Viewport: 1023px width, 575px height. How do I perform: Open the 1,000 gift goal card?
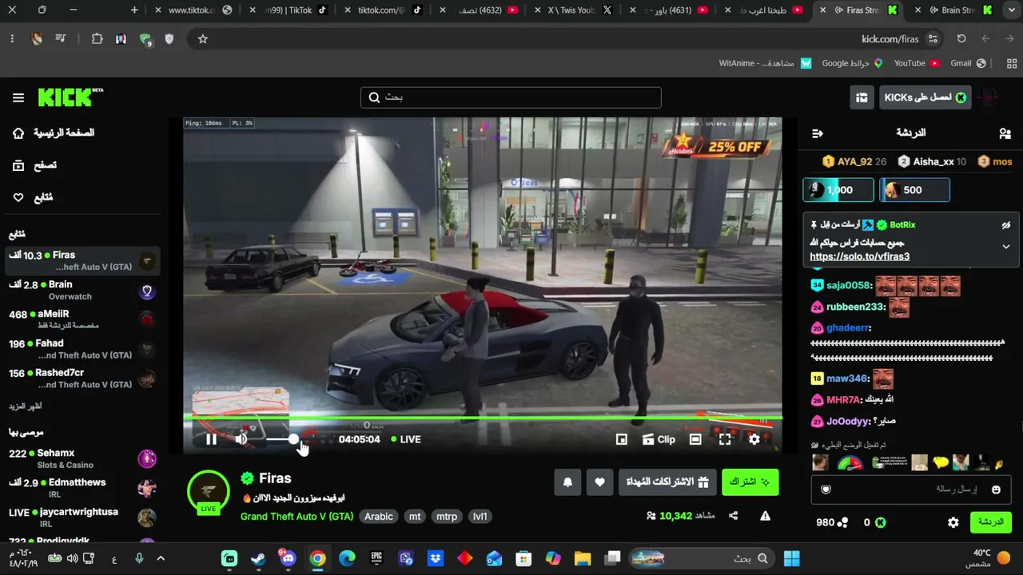(838, 190)
